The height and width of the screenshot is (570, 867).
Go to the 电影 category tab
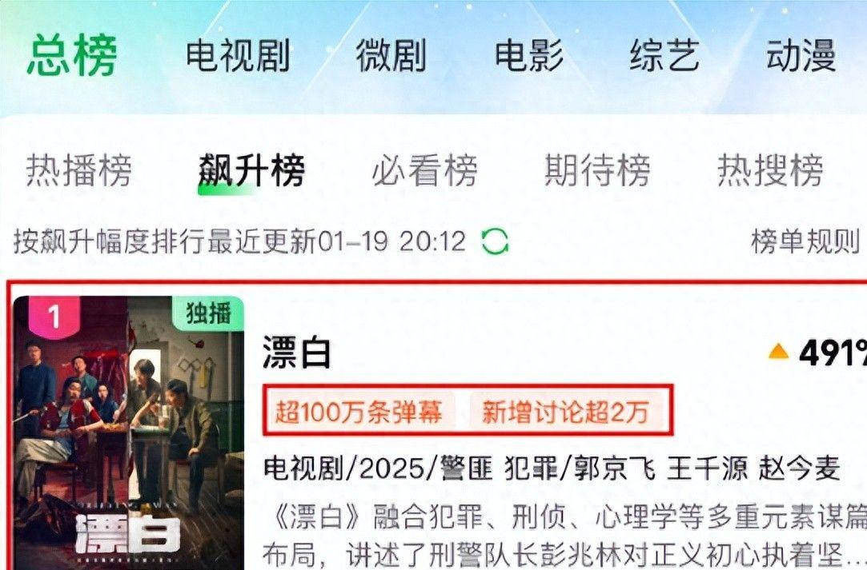(528, 56)
